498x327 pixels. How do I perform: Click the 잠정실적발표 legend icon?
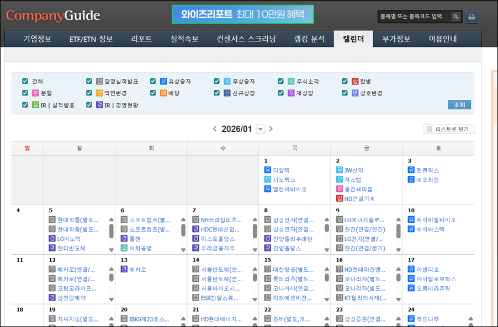(x=99, y=81)
